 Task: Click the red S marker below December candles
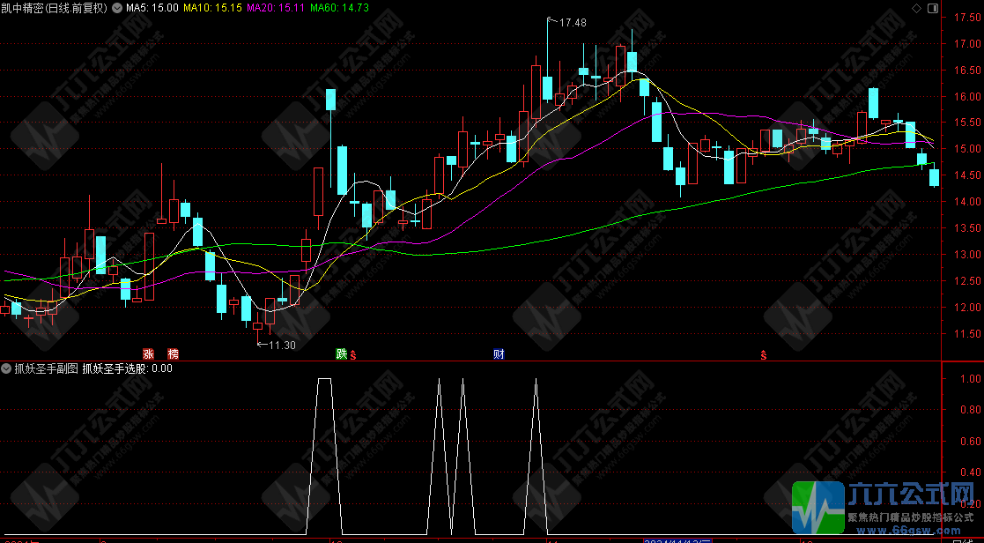click(764, 355)
